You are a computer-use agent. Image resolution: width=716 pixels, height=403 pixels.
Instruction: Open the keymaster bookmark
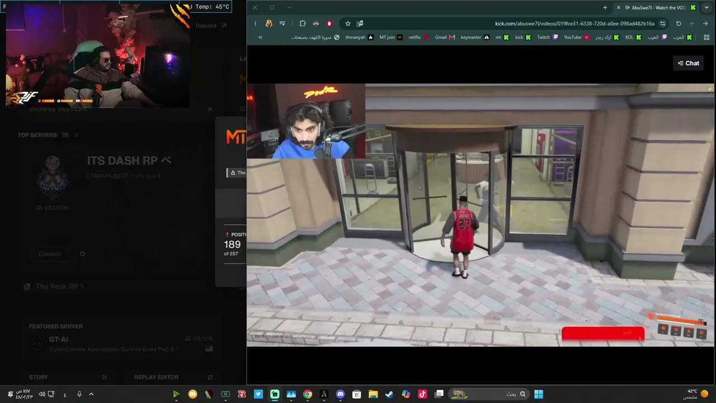click(475, 38)
